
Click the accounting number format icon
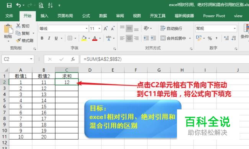pyautogui.click(x=198, y=38)
